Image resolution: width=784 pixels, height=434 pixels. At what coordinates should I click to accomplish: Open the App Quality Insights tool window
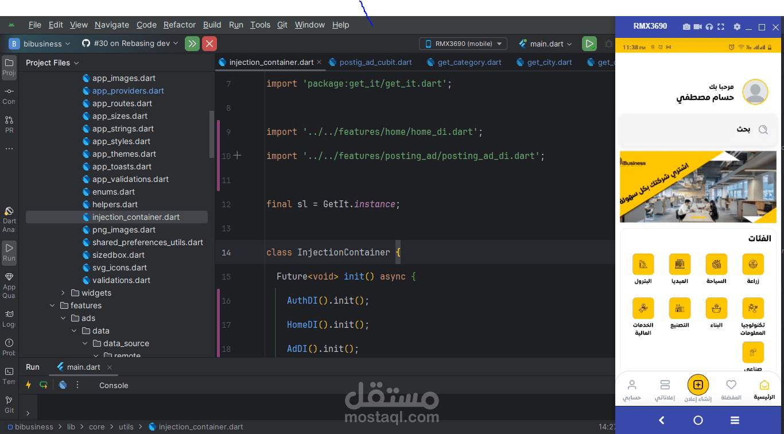(x=9, y=285)
